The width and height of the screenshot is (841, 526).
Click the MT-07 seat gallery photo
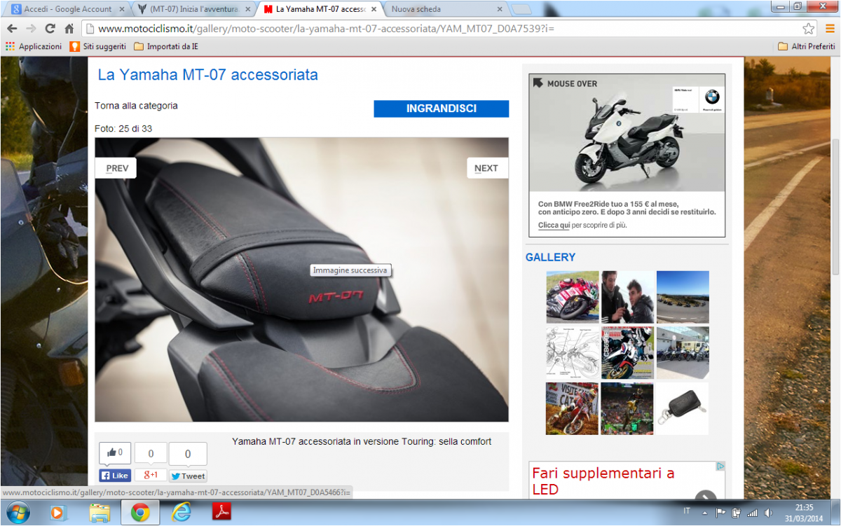[301, 280]
